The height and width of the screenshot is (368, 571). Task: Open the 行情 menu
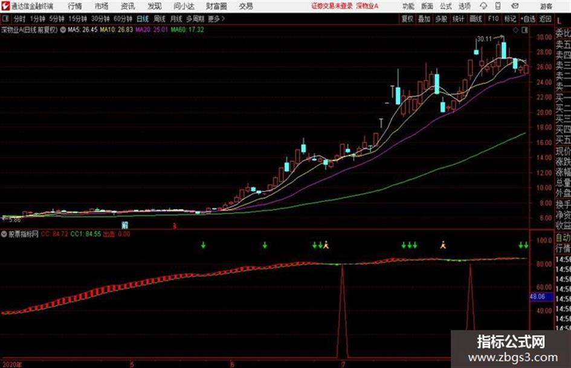75,6
